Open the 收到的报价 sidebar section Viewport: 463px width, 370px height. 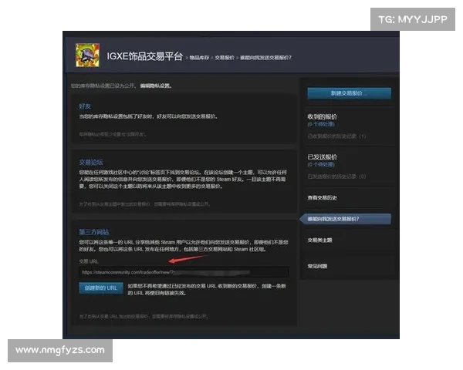[x=322, y=116]
